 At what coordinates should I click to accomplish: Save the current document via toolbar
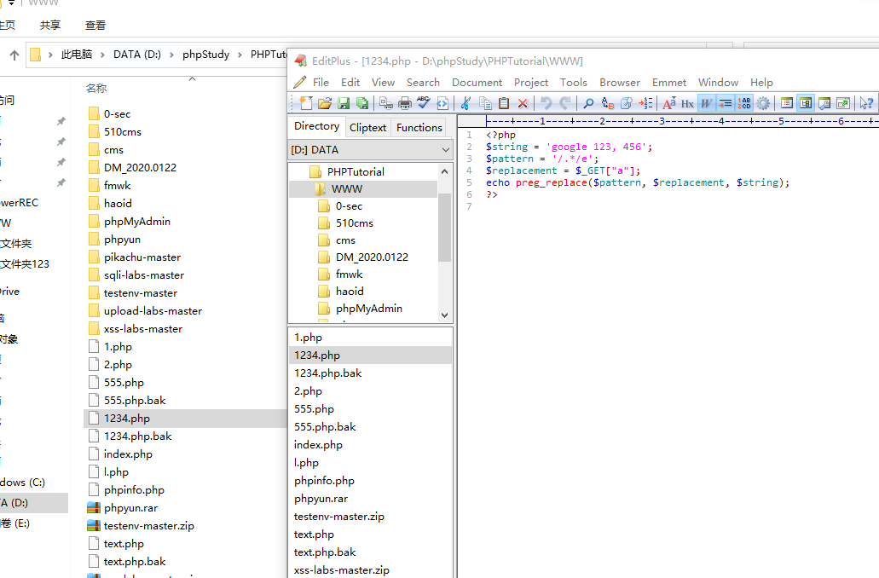[344, 103]
